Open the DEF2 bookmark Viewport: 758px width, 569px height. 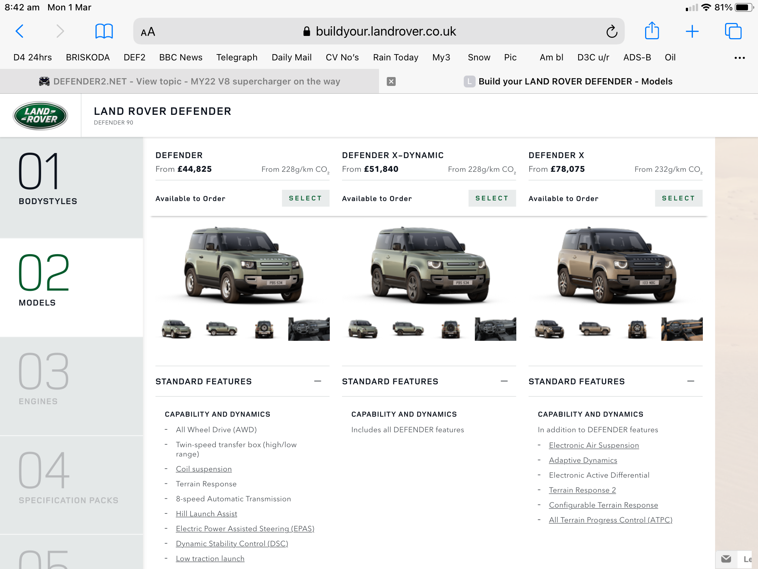tap(134, 57)
